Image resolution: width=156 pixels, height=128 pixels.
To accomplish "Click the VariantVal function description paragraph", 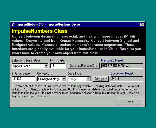I will [76, 91].
